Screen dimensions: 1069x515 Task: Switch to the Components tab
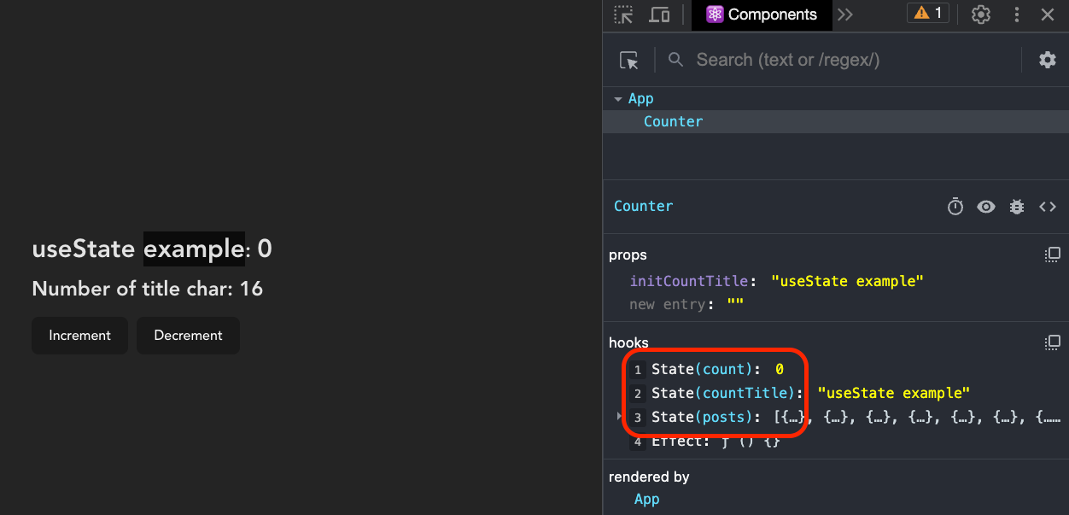pyautogui.click(x=761, y=15)
